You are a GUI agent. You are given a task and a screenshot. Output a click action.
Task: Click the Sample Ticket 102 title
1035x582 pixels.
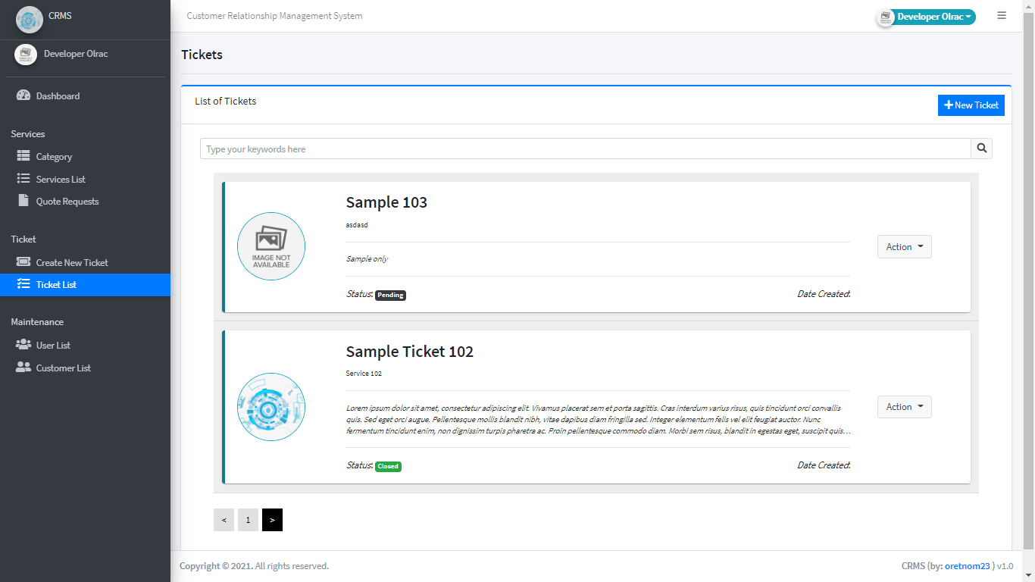(x=410, y=352)
